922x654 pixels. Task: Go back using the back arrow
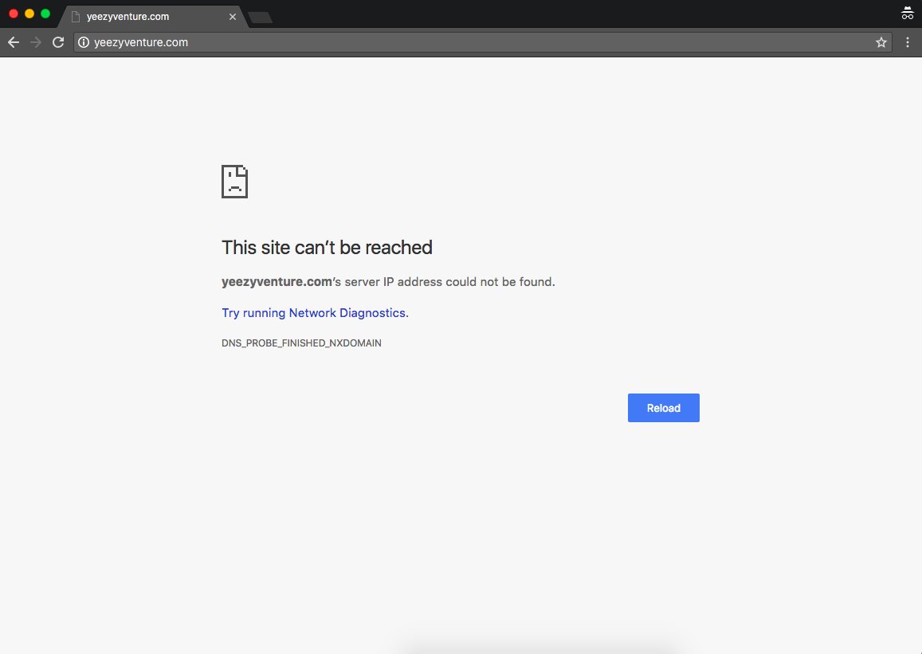(x=14, y=42)
